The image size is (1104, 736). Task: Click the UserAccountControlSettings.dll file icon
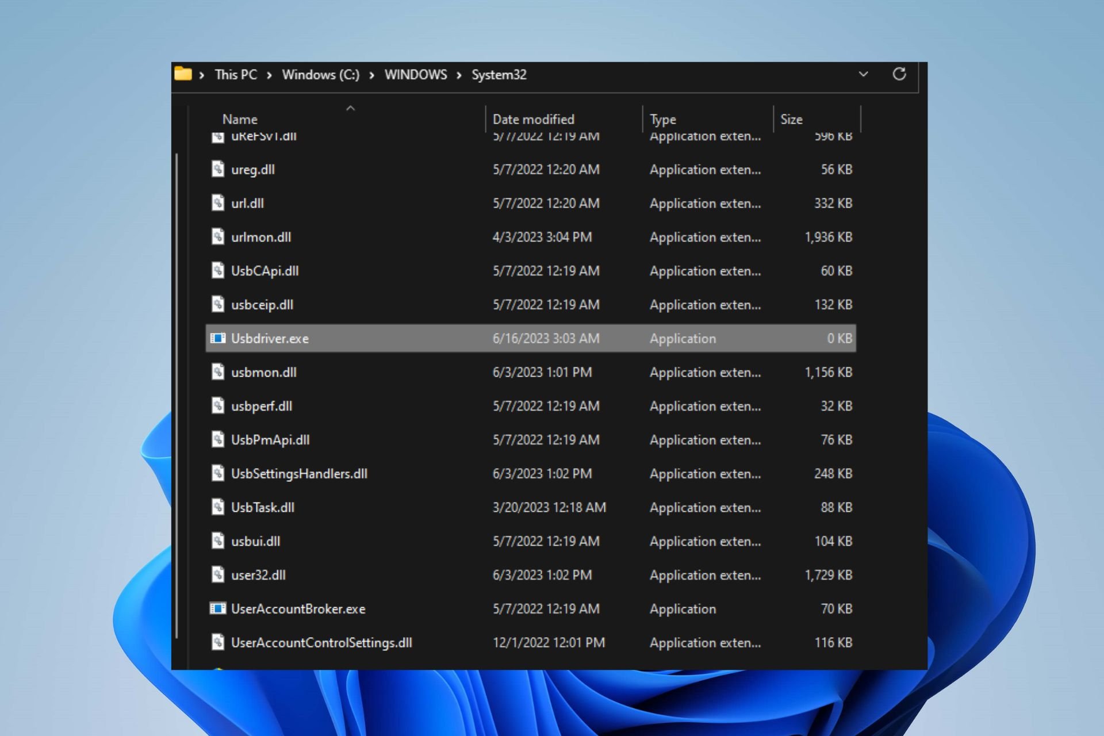[217, 642]
